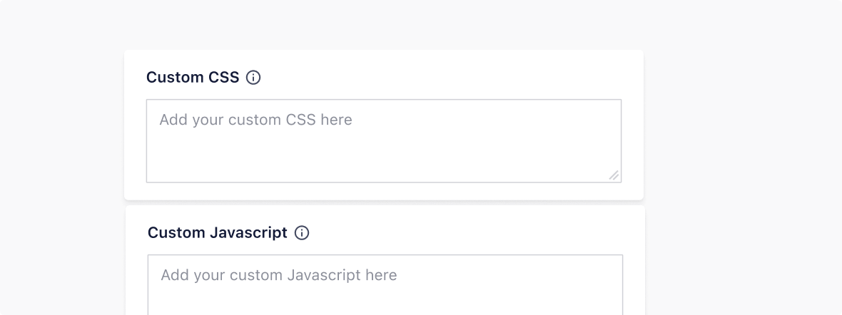
Task: Click the resize handle of the CSS textarea
Action: [x=614, y=175]
